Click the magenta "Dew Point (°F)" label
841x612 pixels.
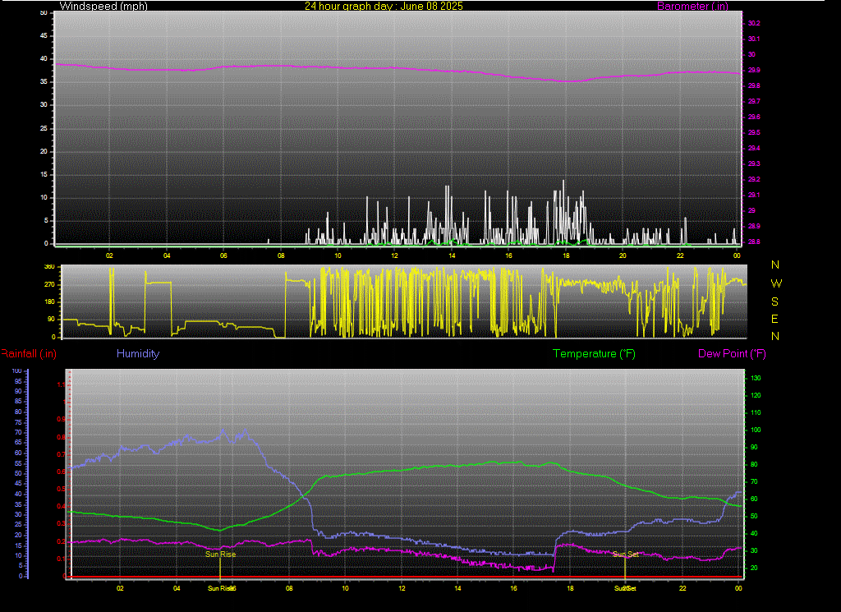[x=732, y=353]
